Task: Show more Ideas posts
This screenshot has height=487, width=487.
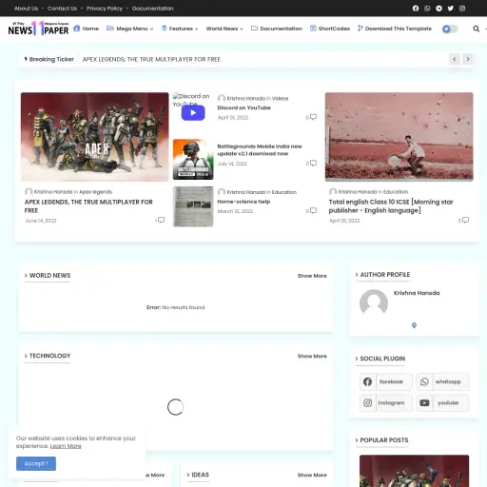Action: 312,475
